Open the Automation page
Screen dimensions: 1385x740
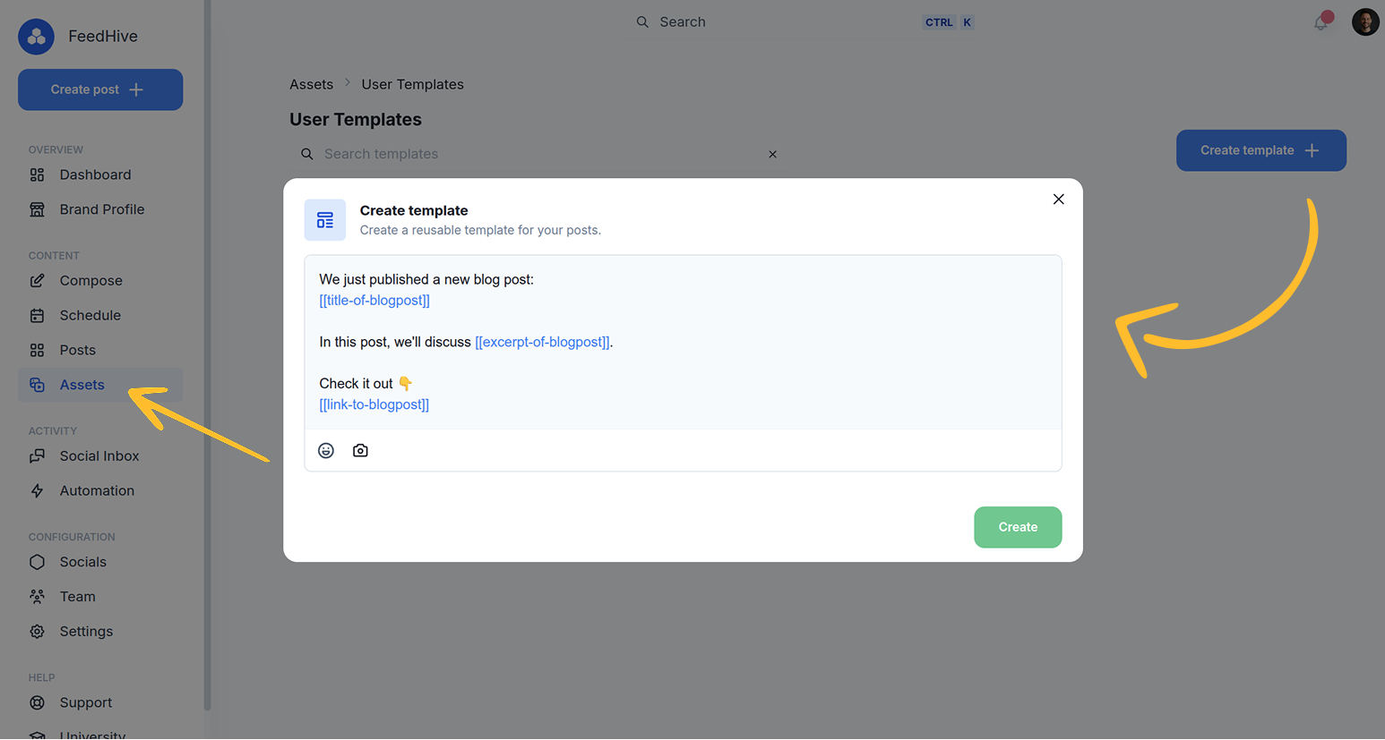(x=97, y=491)
